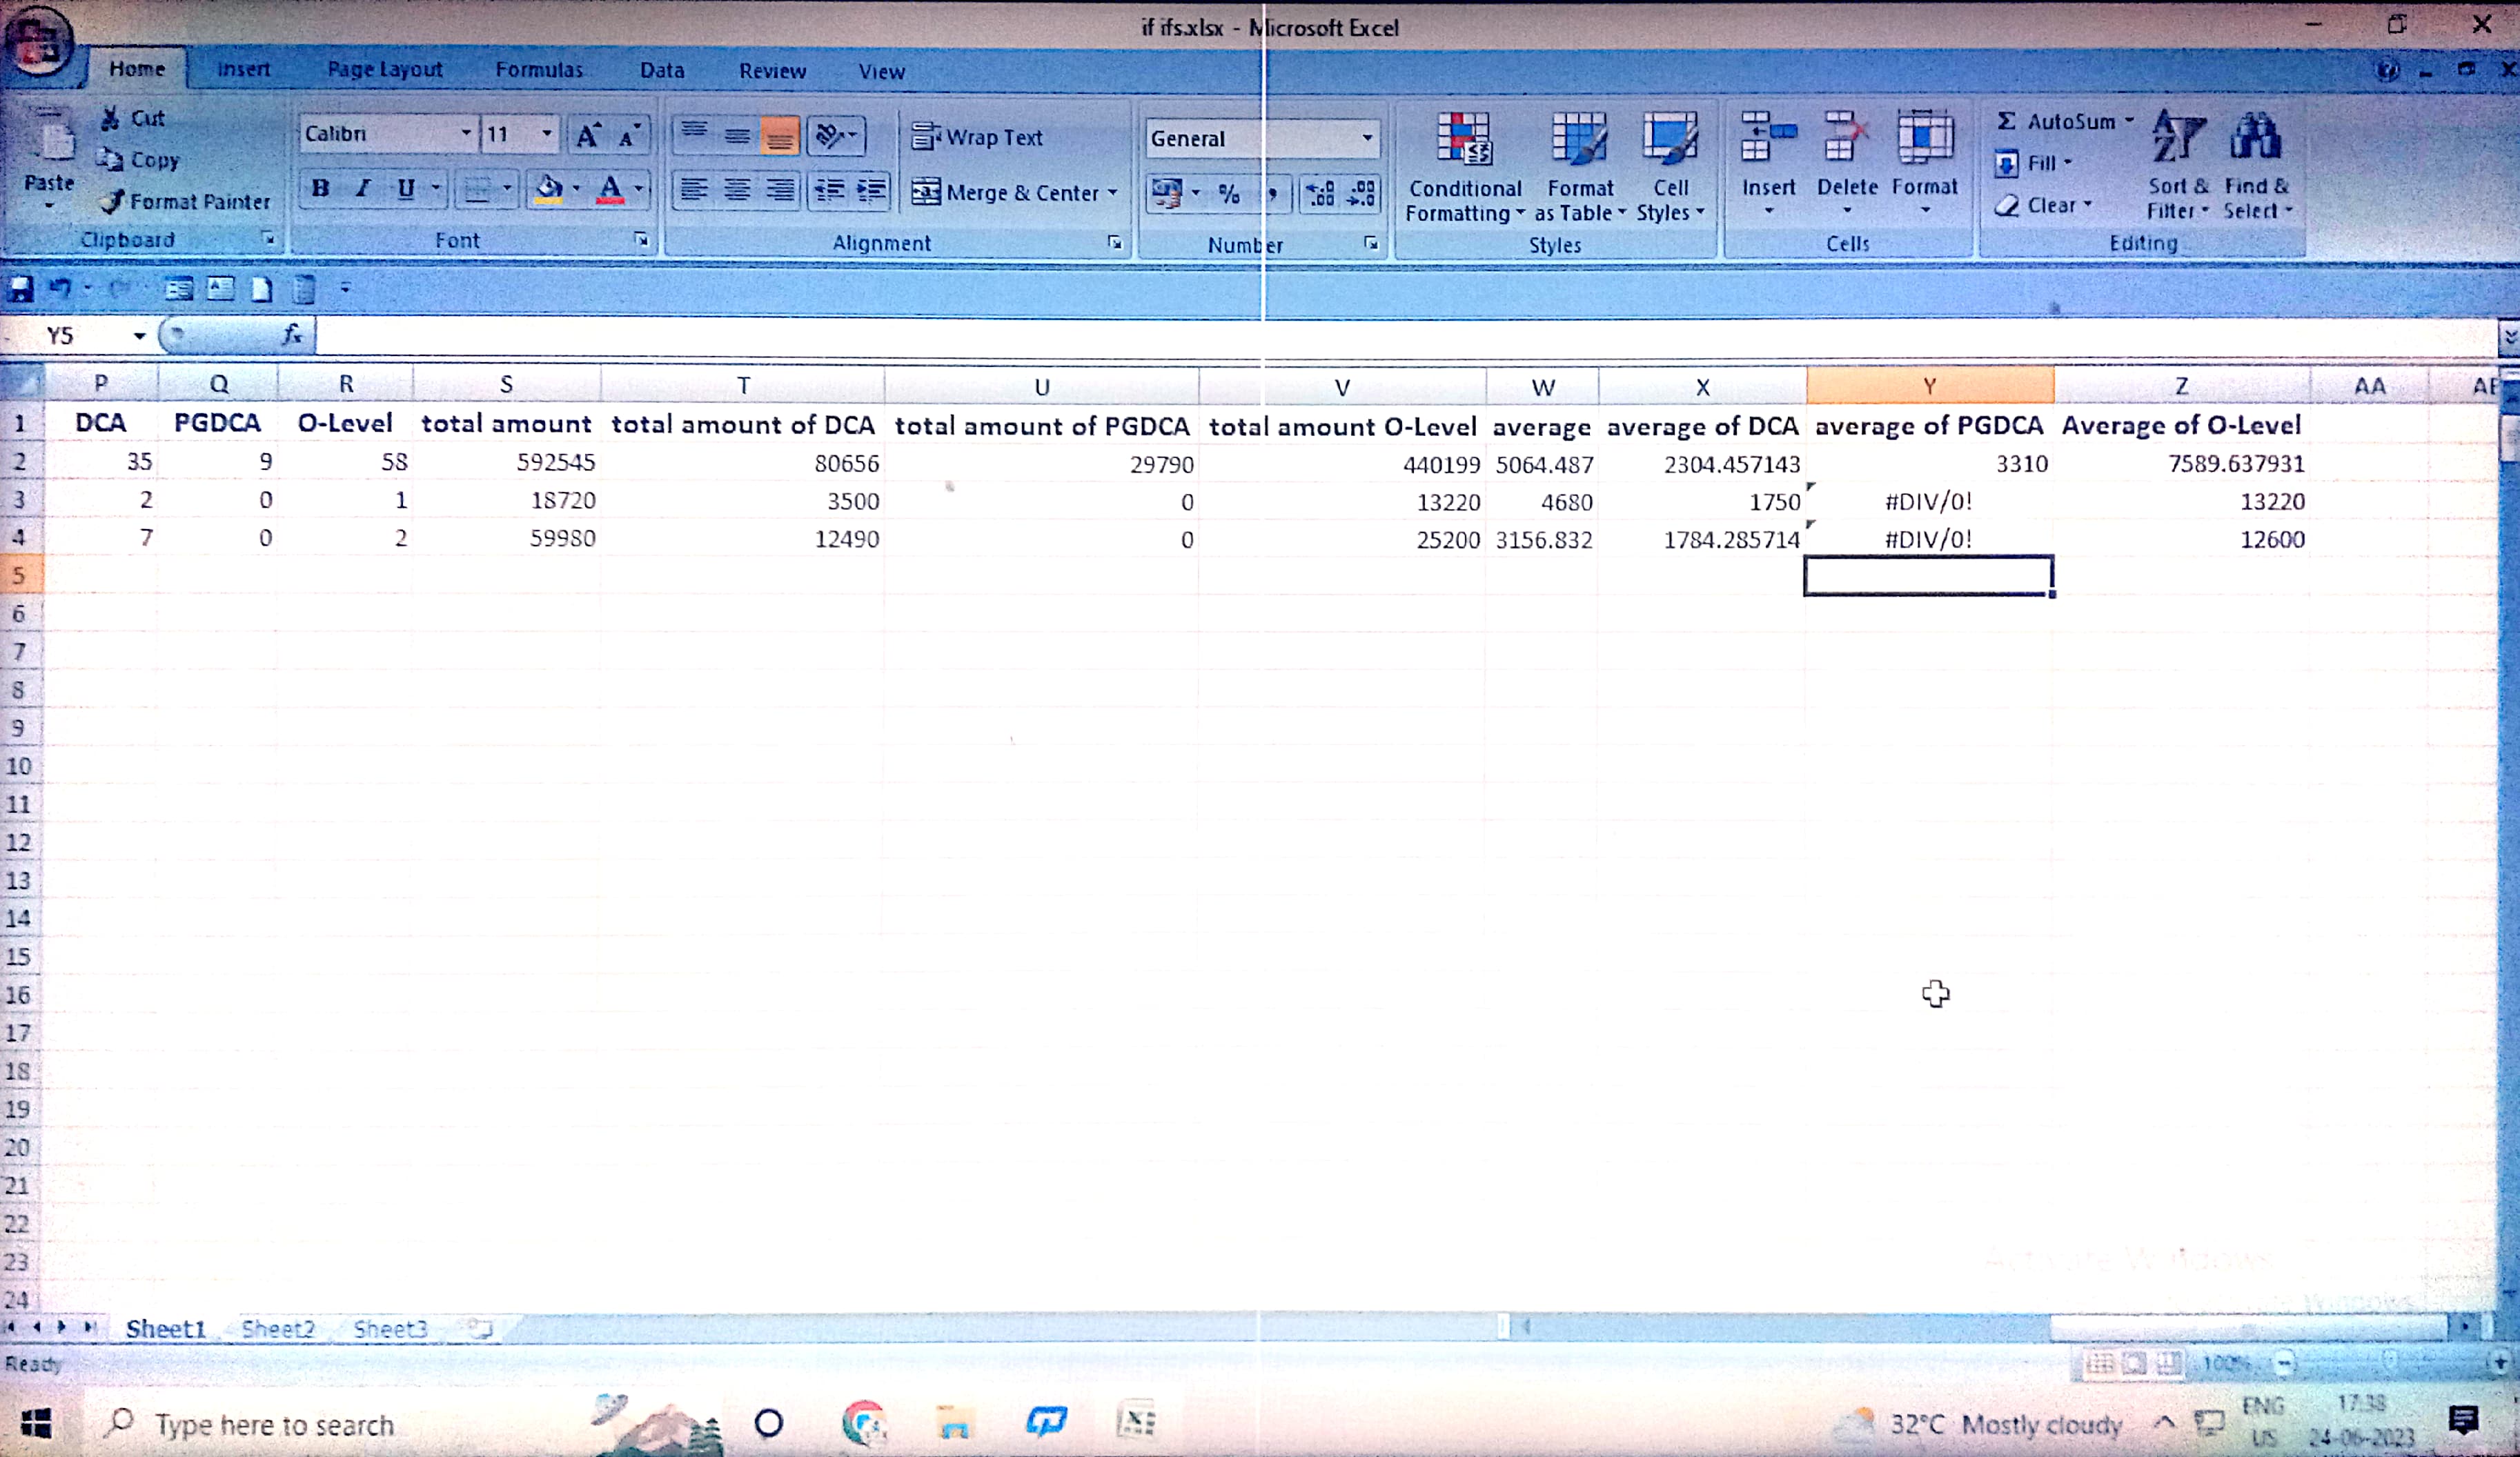Screen dimensions: 2520x1457
Task: Toggle Wrap Text on
Action: (977, 138)
